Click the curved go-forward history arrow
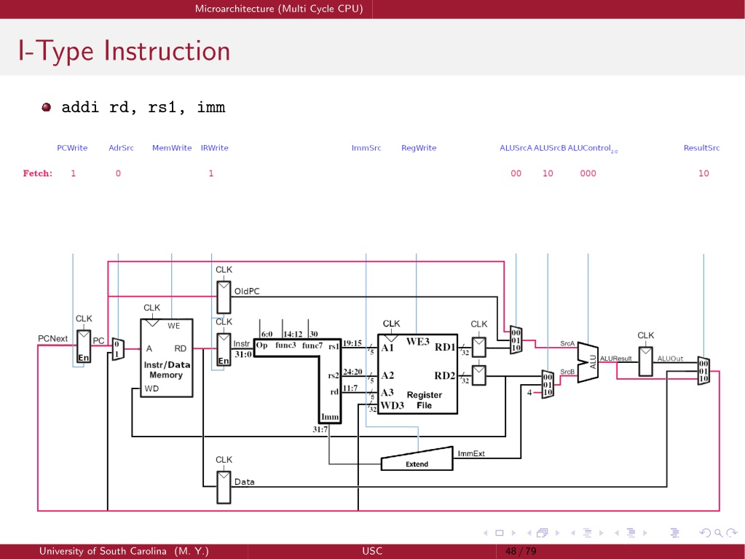Screen dimensions: 745x559 732,533
